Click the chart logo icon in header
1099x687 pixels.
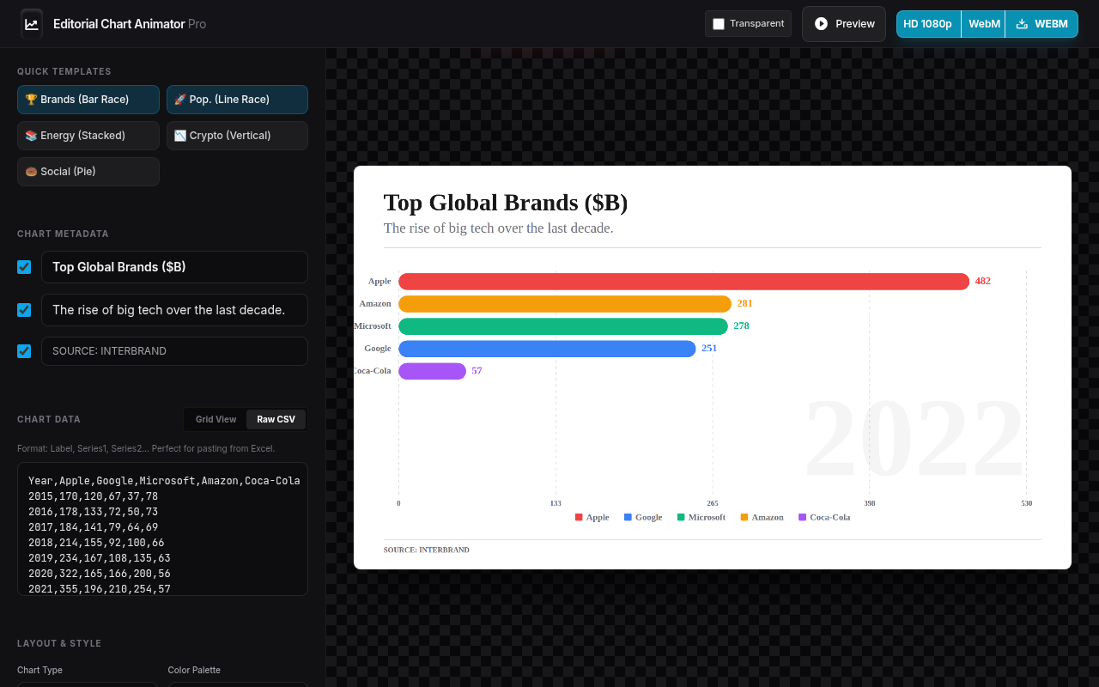[x=32, y=24]
